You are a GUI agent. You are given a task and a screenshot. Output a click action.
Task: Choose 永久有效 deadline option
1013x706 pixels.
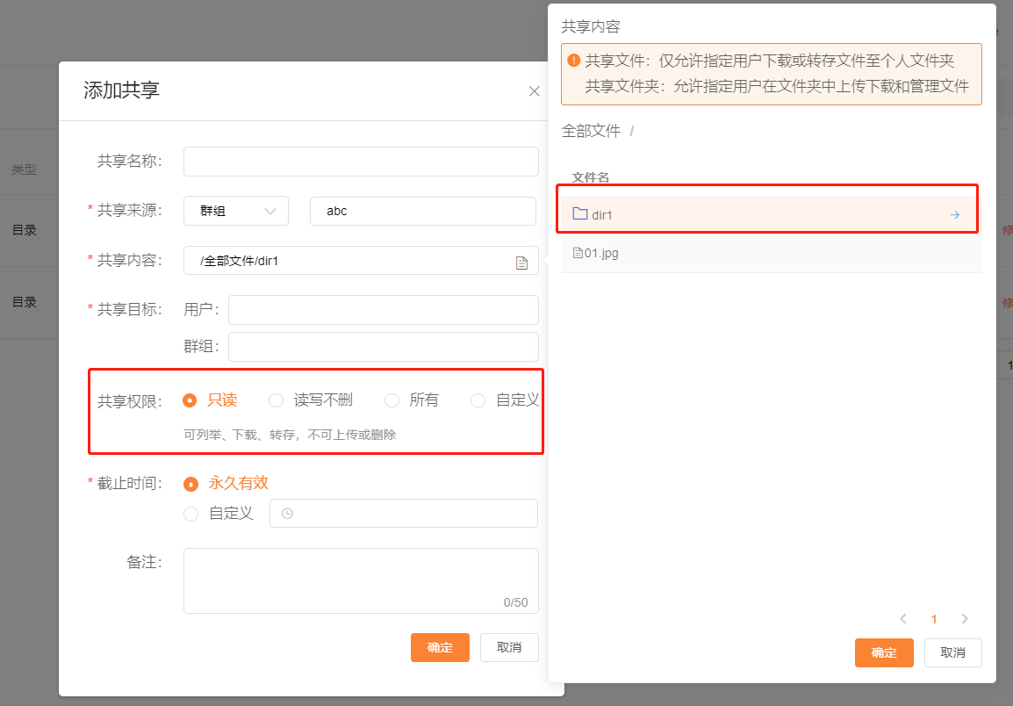[190, 484]
